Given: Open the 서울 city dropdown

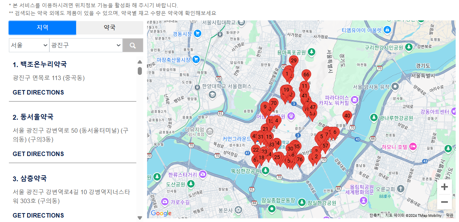Looking at the screenshot, I should point(29,45).
